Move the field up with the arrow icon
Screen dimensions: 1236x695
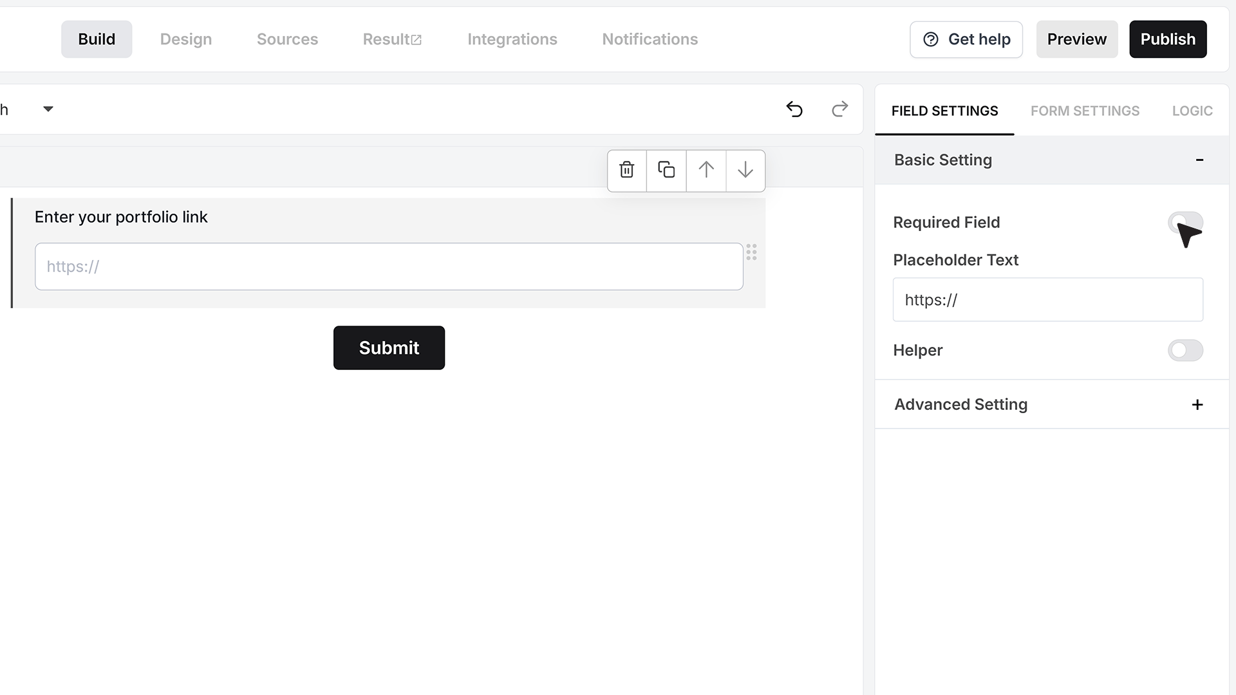[706, 171]
